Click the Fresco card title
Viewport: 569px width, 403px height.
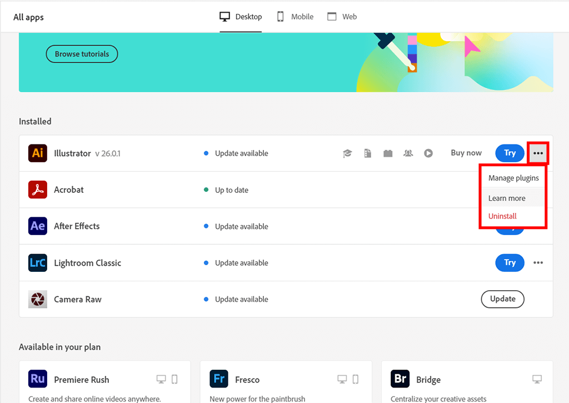coord(247,380)
